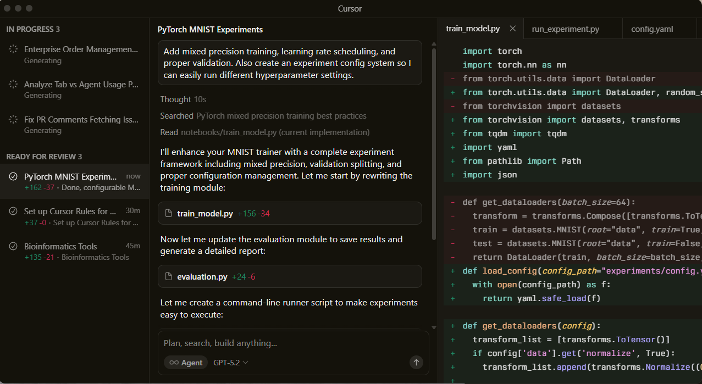Toggle the Agent mode pill
This screenshot has width=702, height=384.
[185, 363]
